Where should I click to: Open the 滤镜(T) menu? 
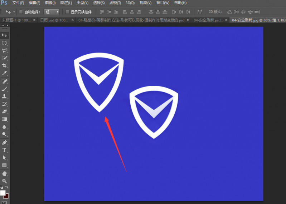tap(115, 3)
